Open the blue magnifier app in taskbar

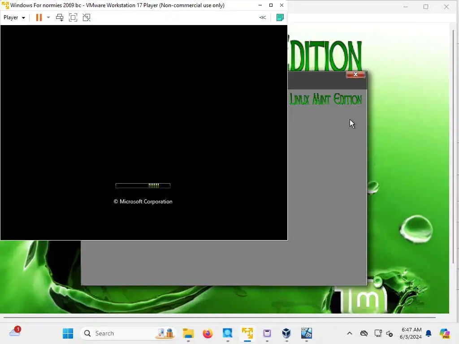(227, 333)
